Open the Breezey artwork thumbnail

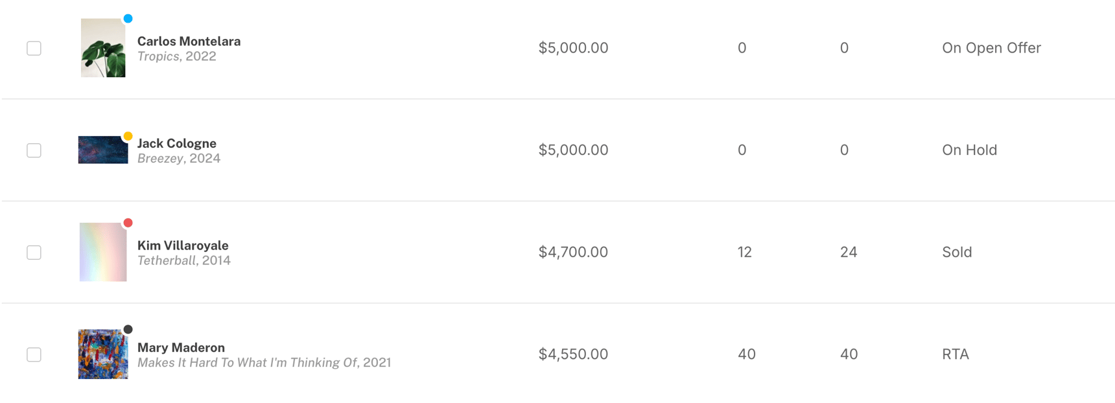pyautogui.click(x=102, y=150)
